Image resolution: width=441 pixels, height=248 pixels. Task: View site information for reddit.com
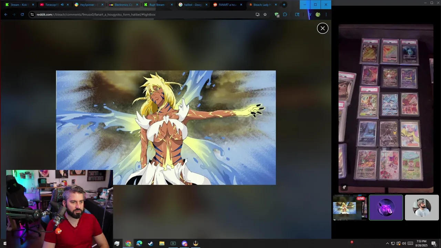coord(32,14)
